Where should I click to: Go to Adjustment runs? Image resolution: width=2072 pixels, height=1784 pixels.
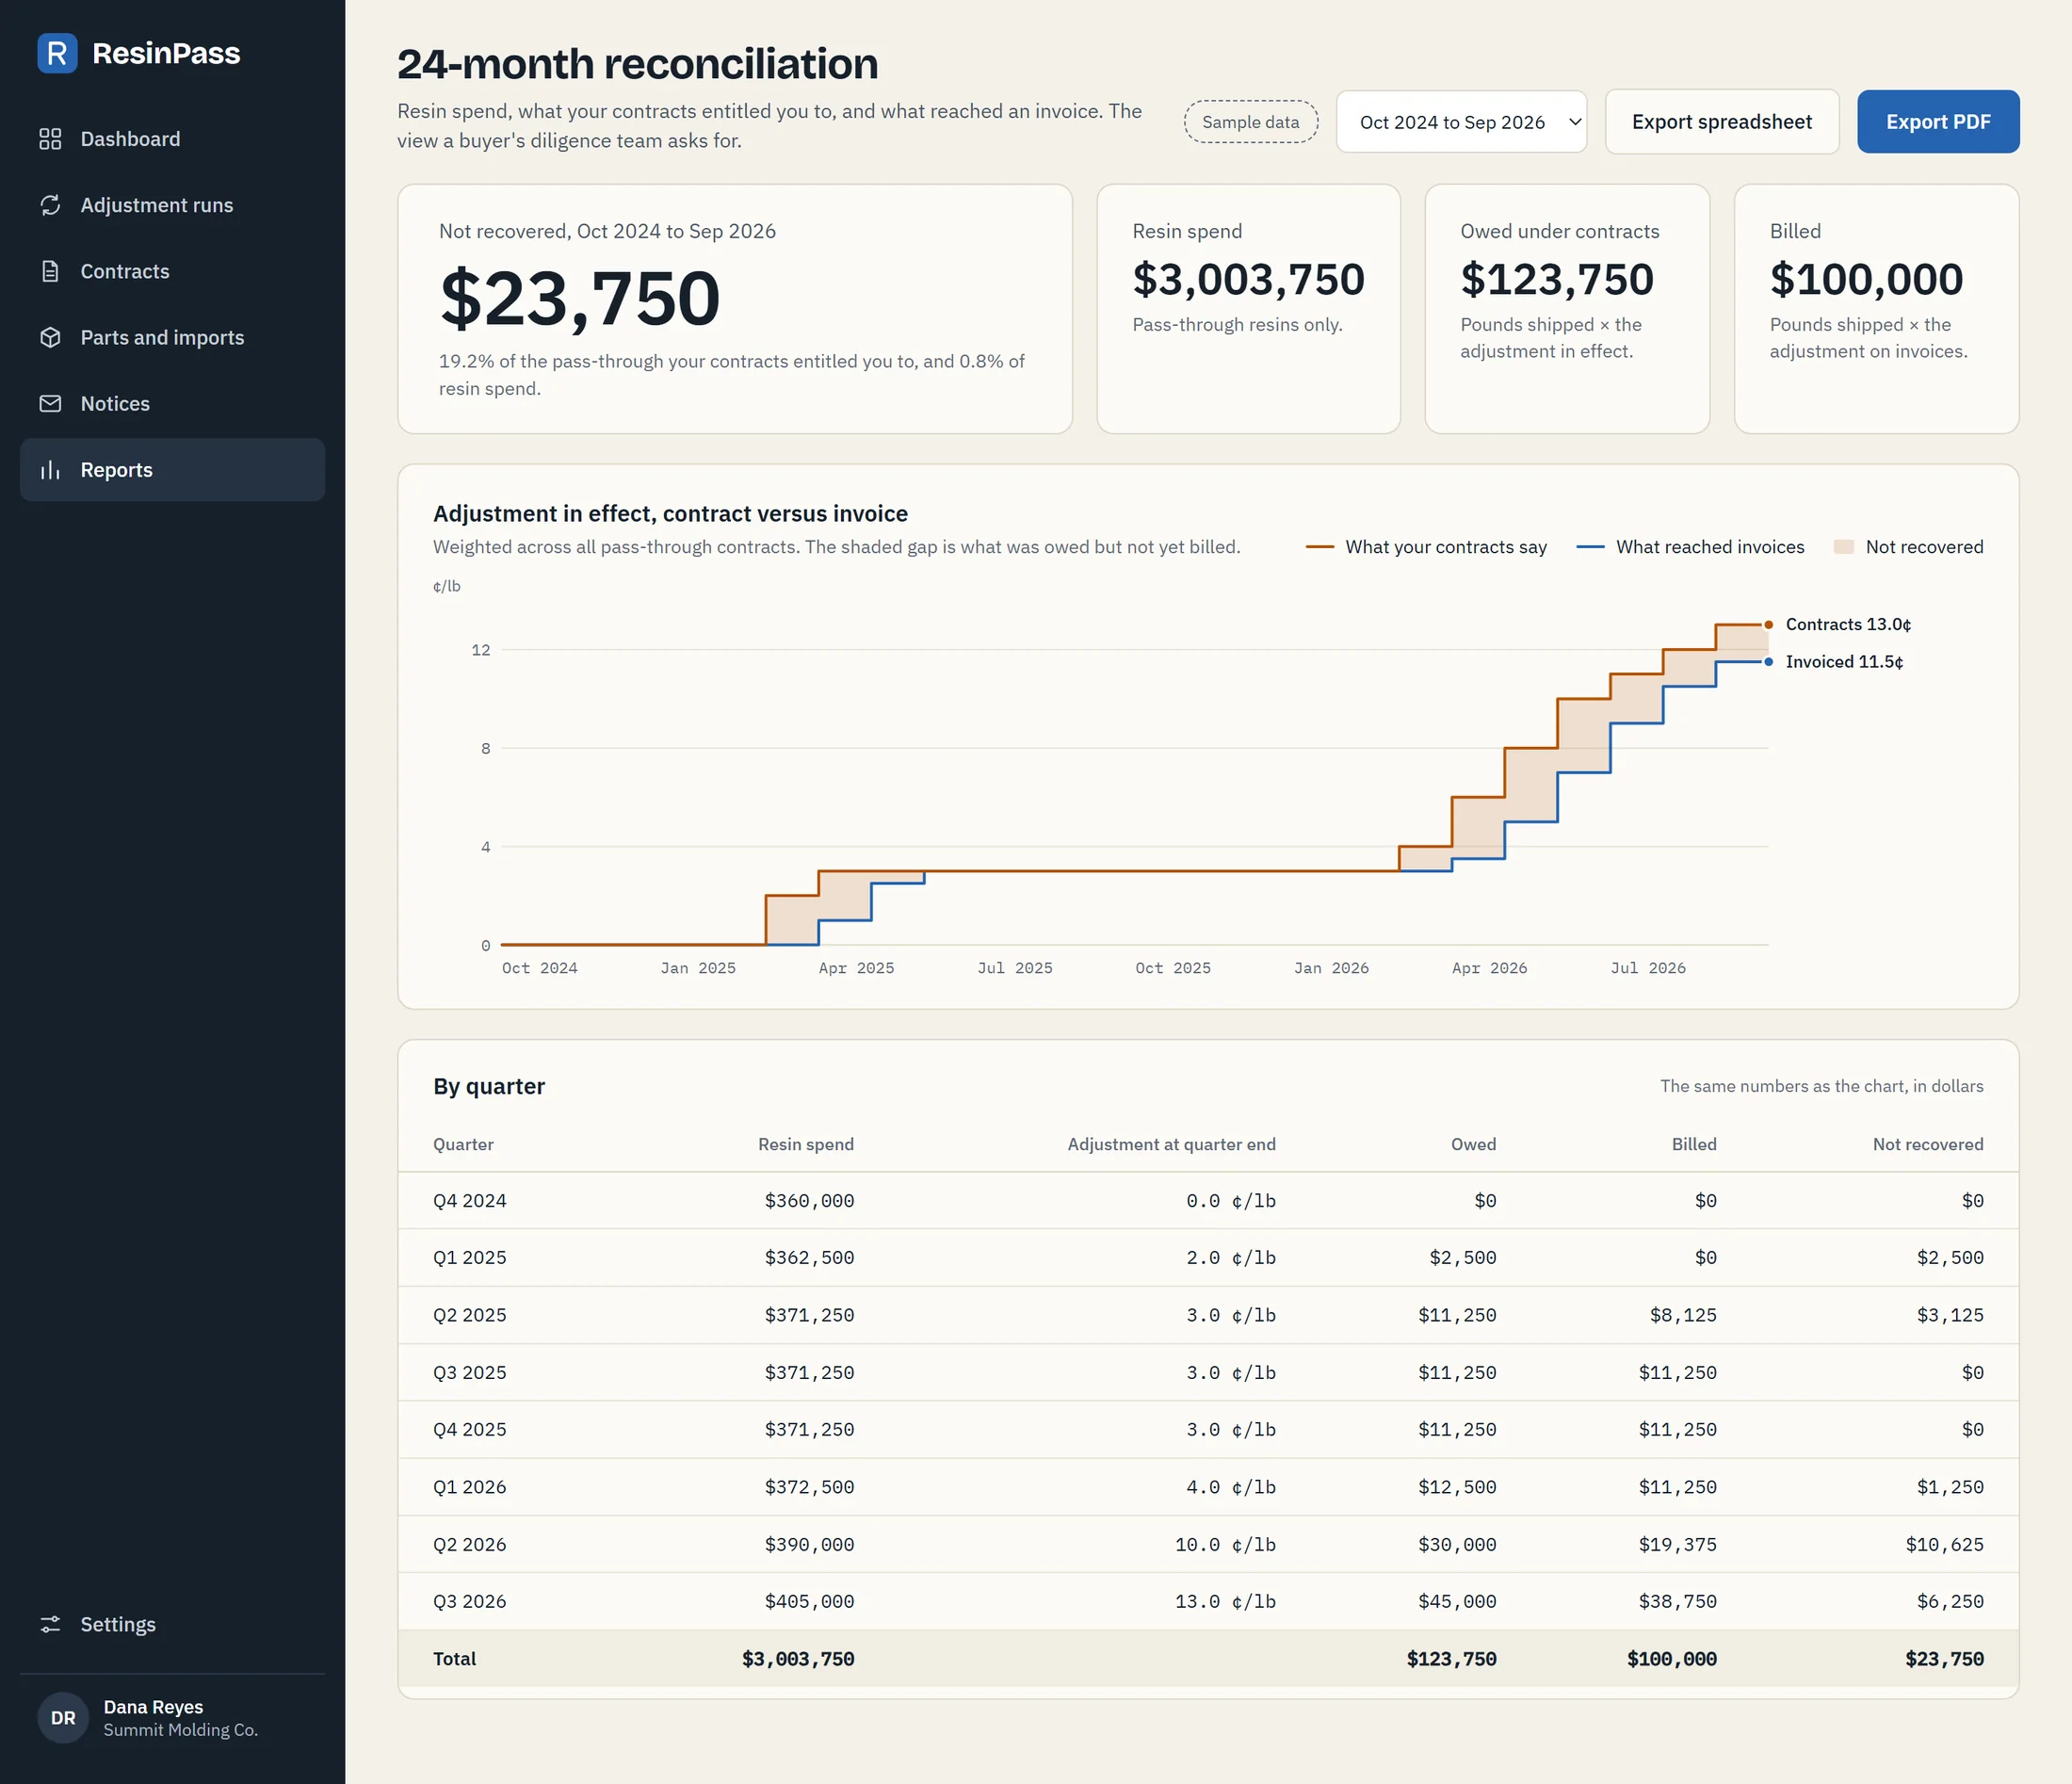pos(172,205)
